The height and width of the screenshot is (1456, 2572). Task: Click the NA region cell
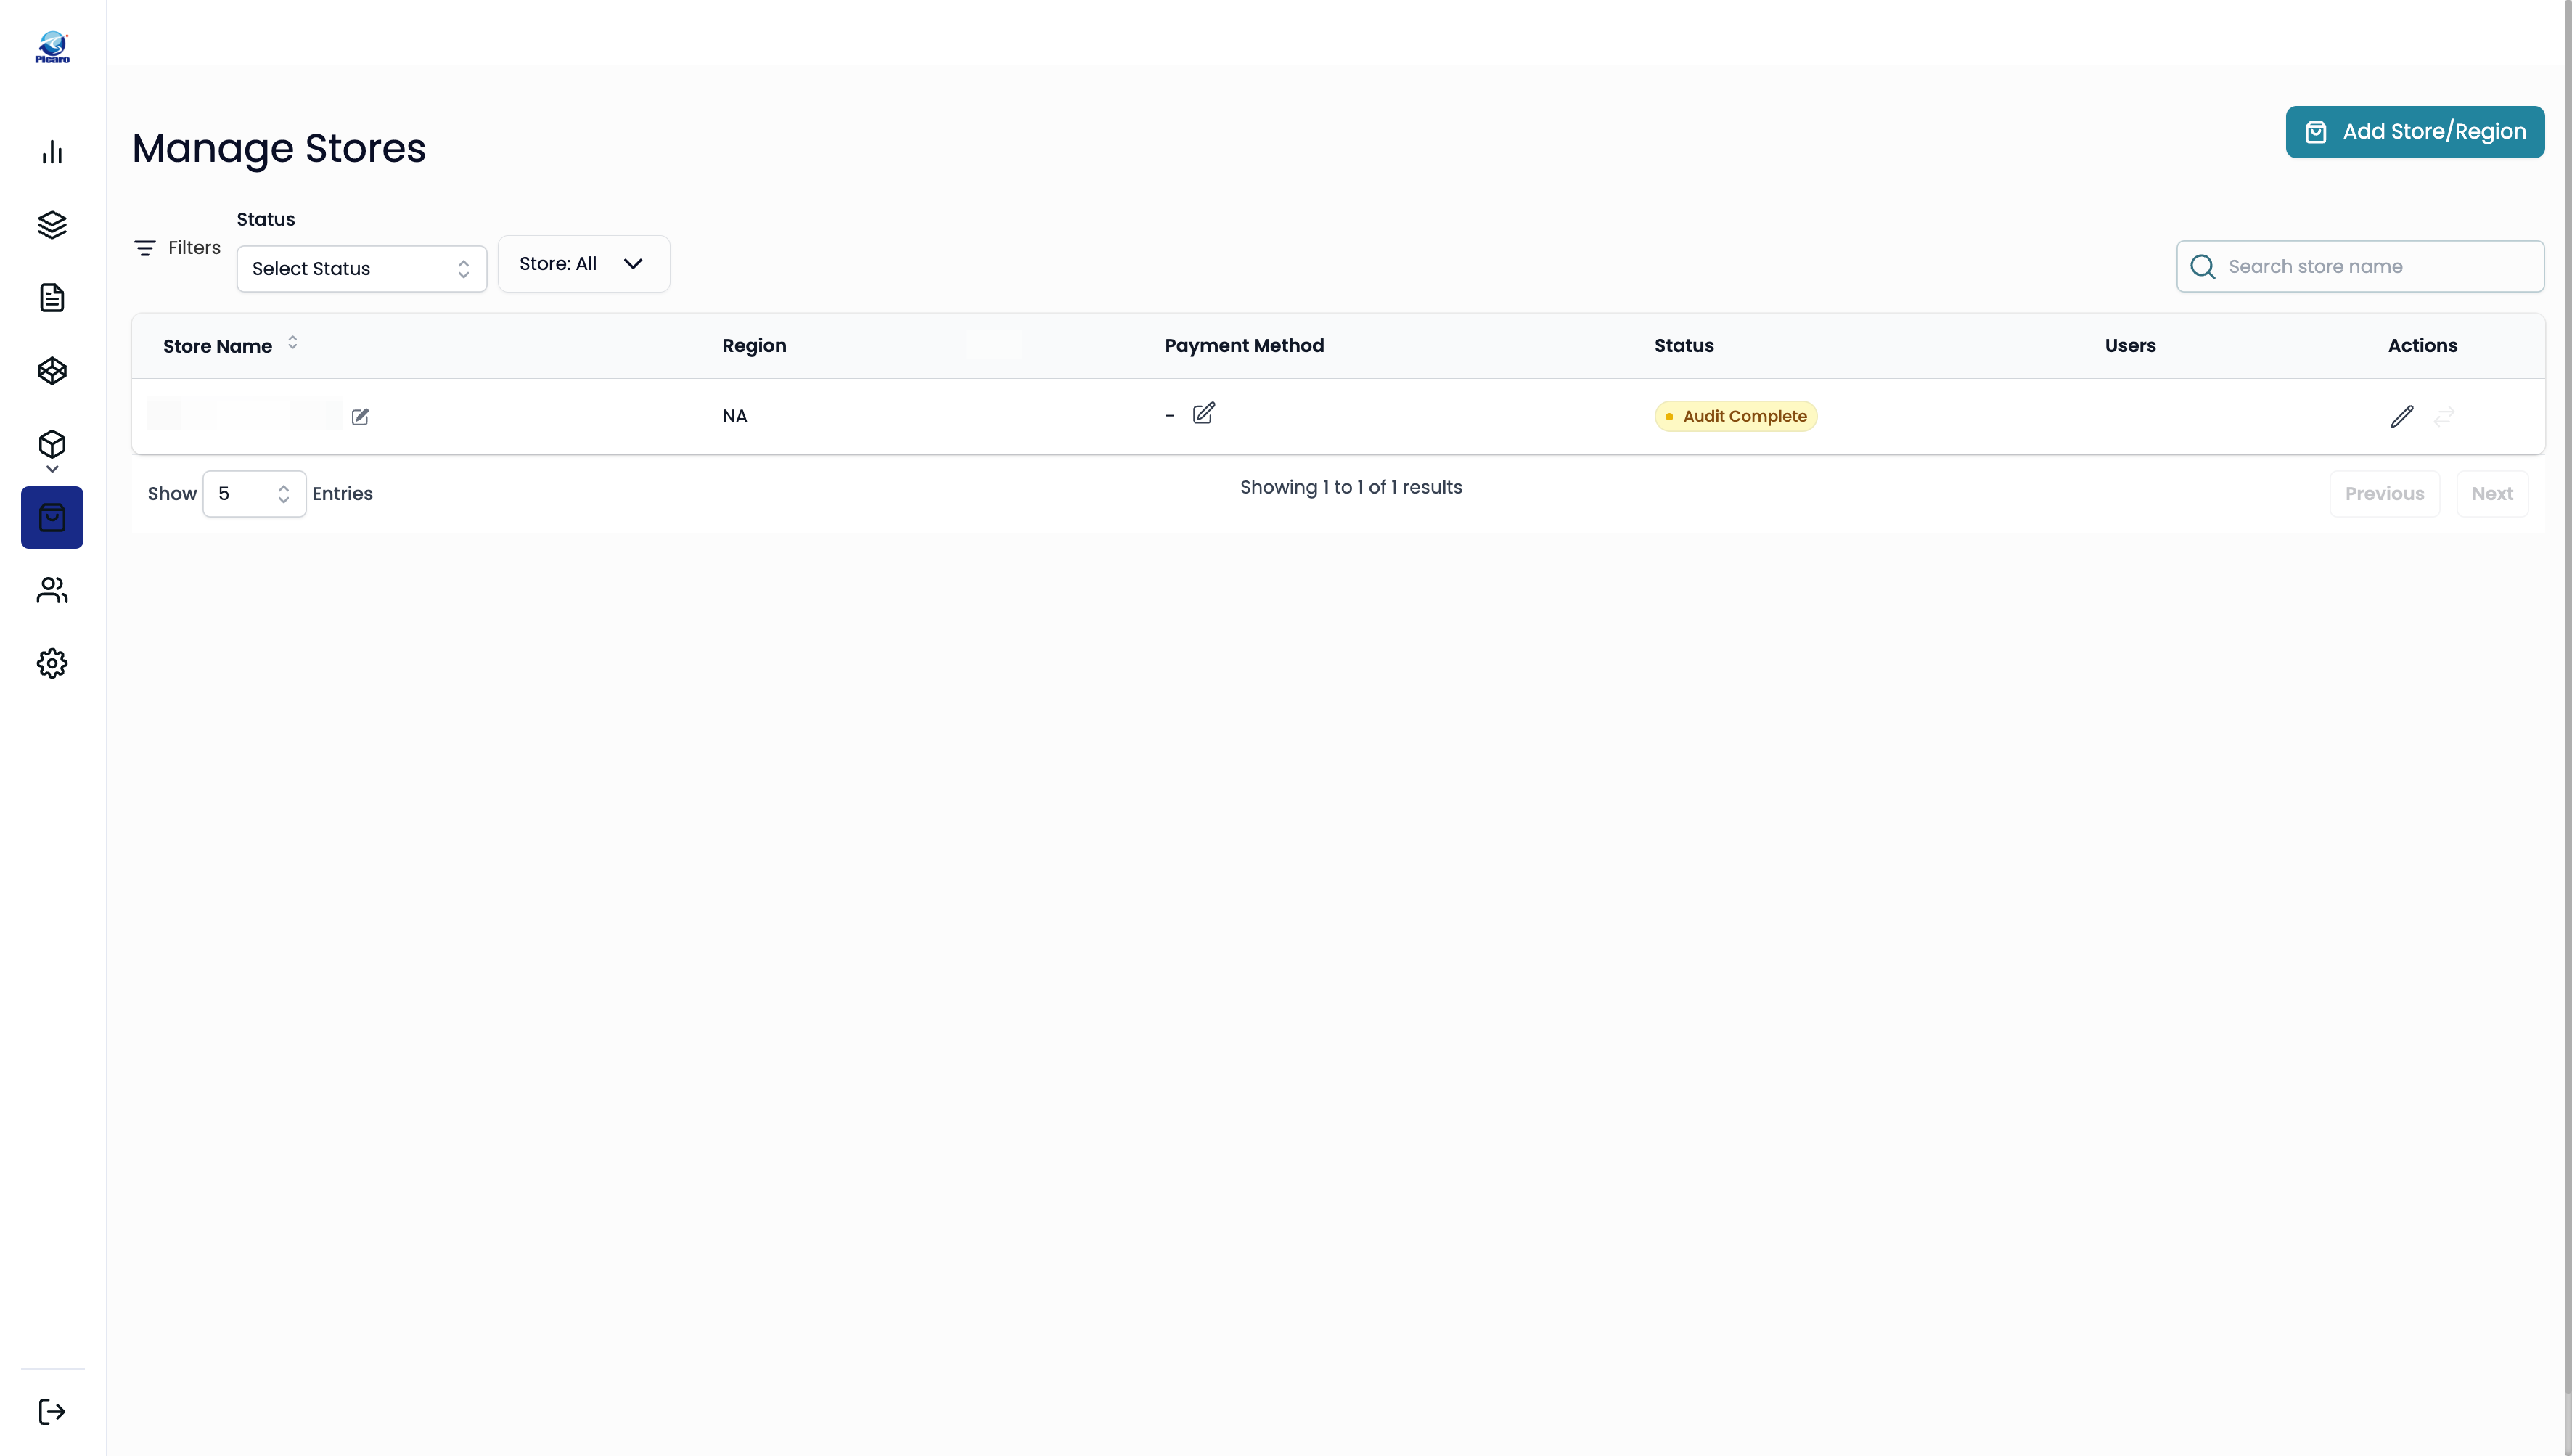tap(734, 416)
